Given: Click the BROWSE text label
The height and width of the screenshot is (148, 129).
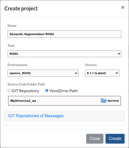Looking at the screenshot, I should (x=113, y=101).
